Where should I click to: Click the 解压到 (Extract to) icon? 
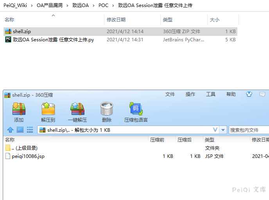pos(48,109)
